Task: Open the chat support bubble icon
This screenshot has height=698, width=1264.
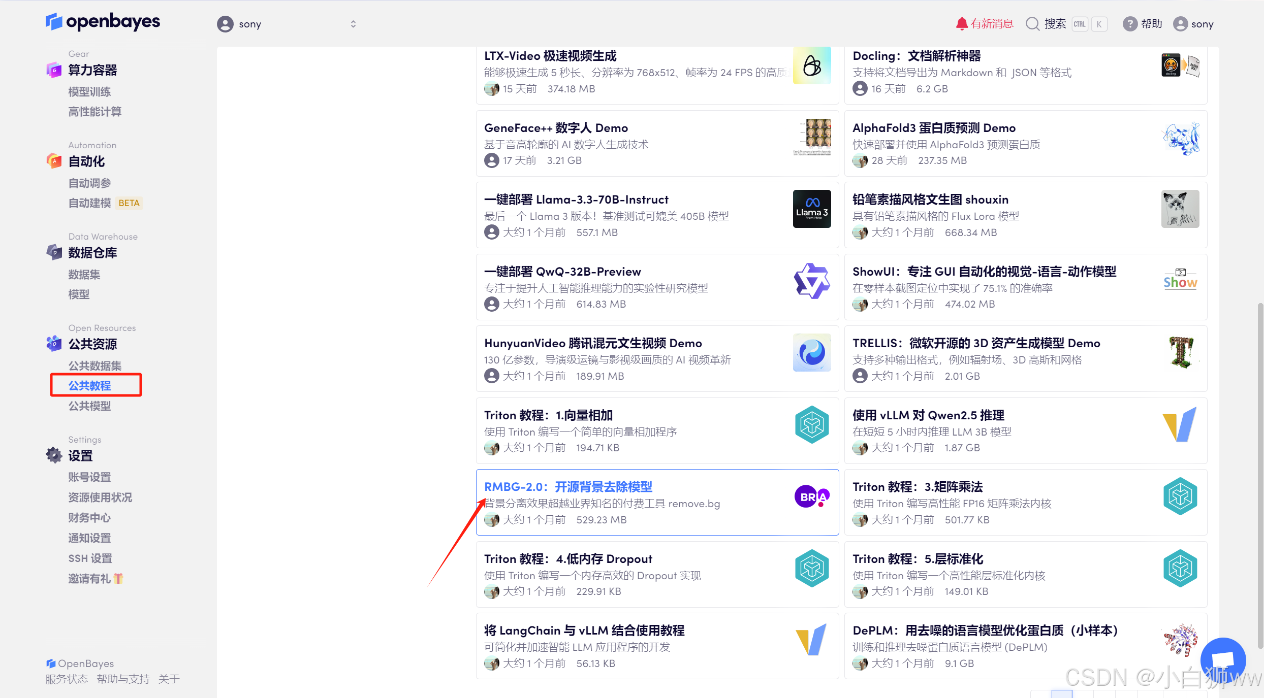Action: point(1222,659)
